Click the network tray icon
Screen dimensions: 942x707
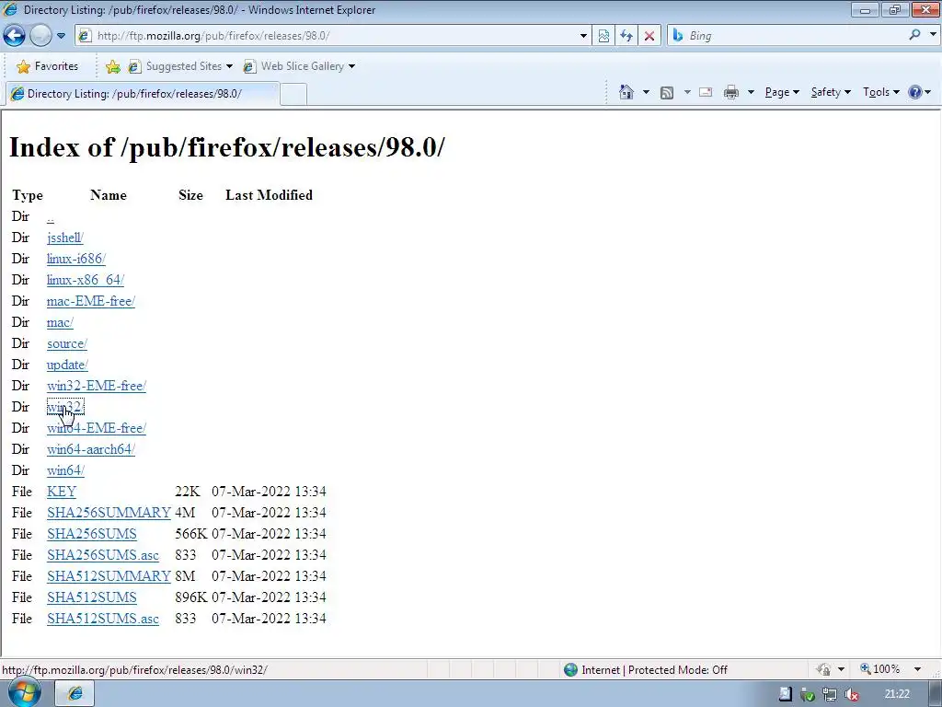[x=830, y=695]
